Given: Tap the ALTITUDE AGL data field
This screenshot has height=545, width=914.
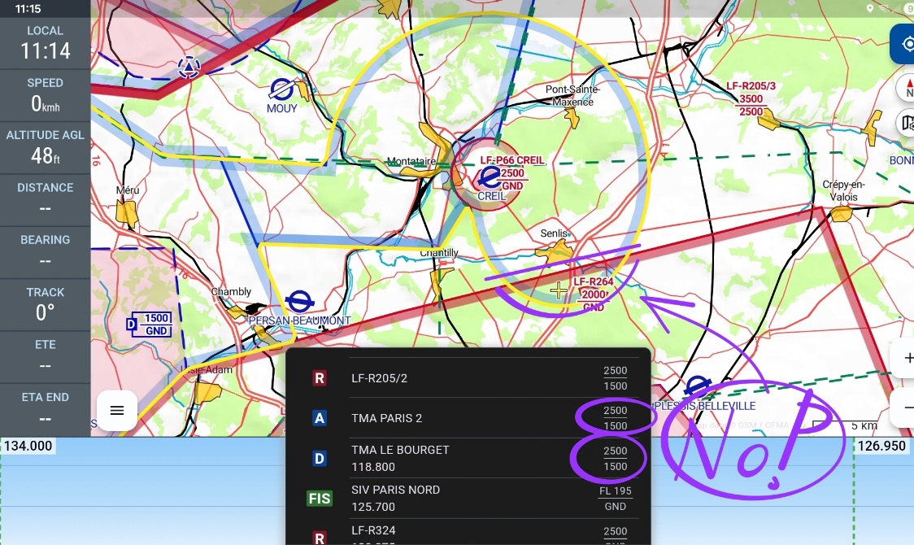Looking at the screenshot, I should (45, 146).
